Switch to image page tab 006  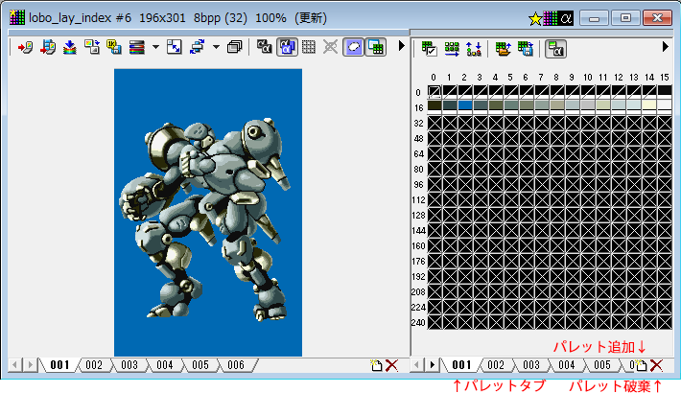coord(236,365)
